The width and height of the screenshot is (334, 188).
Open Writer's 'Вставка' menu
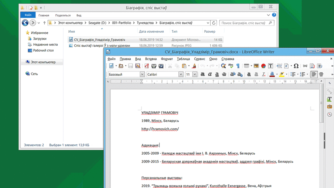click(x=151, y=59)
